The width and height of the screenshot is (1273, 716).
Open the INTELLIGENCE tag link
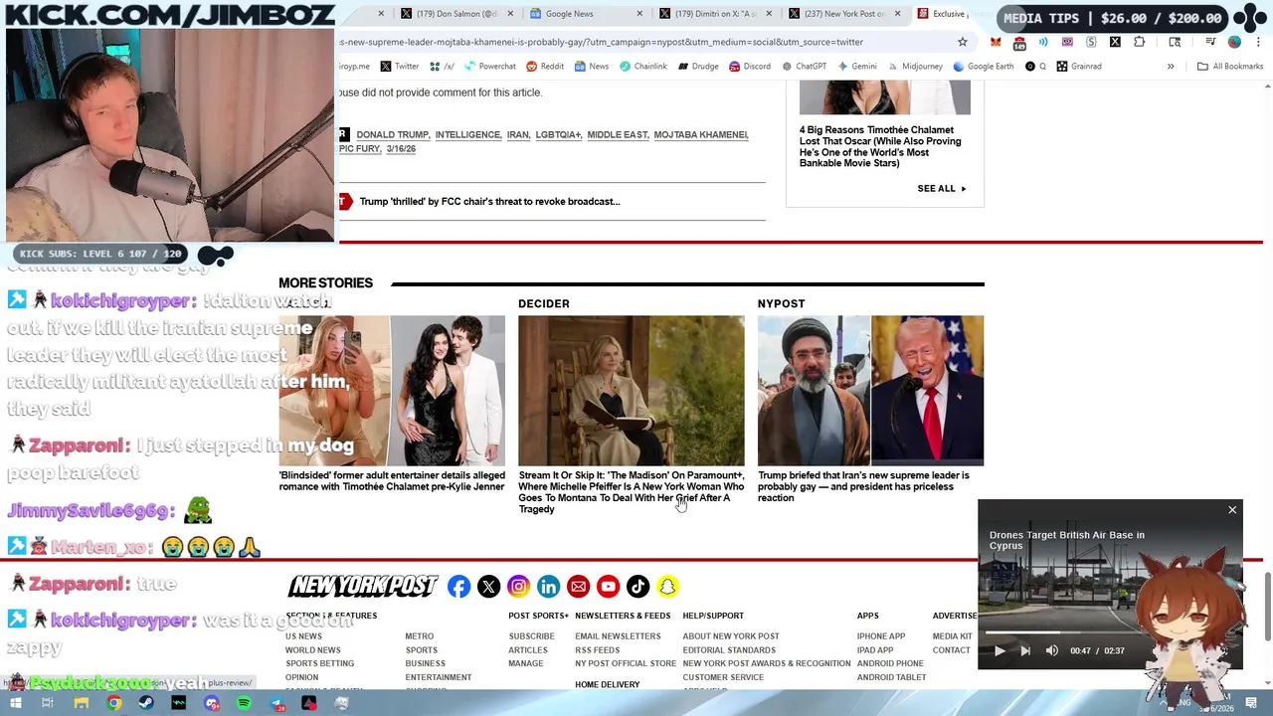(467, 134)
